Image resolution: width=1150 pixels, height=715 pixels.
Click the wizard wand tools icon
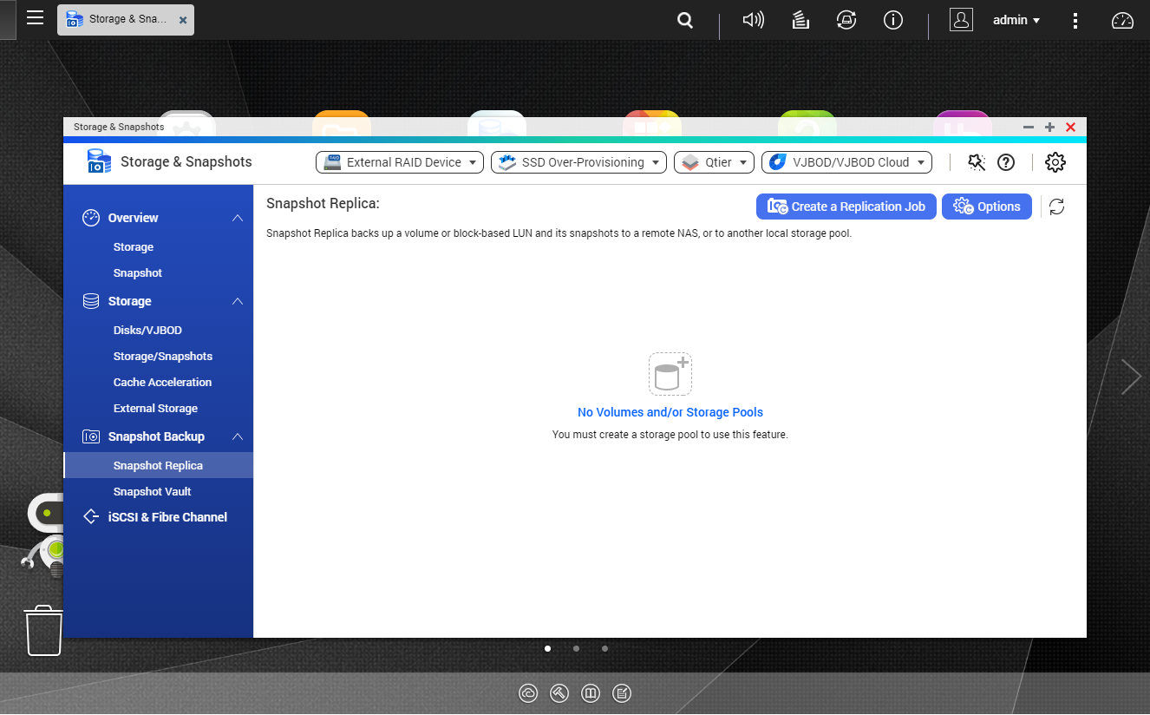coord(977,162)
